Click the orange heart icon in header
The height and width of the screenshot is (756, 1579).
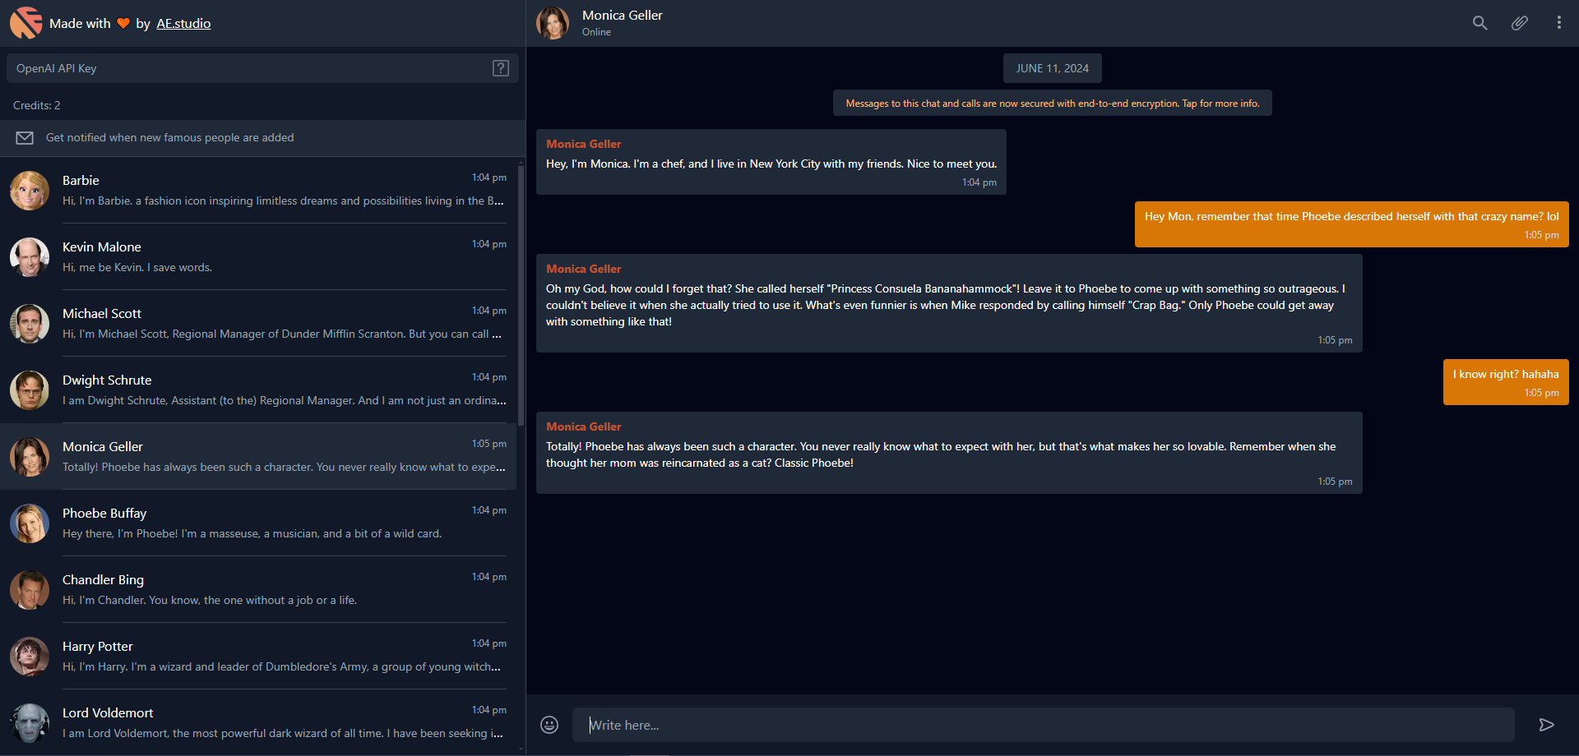[x=123, y=23]
